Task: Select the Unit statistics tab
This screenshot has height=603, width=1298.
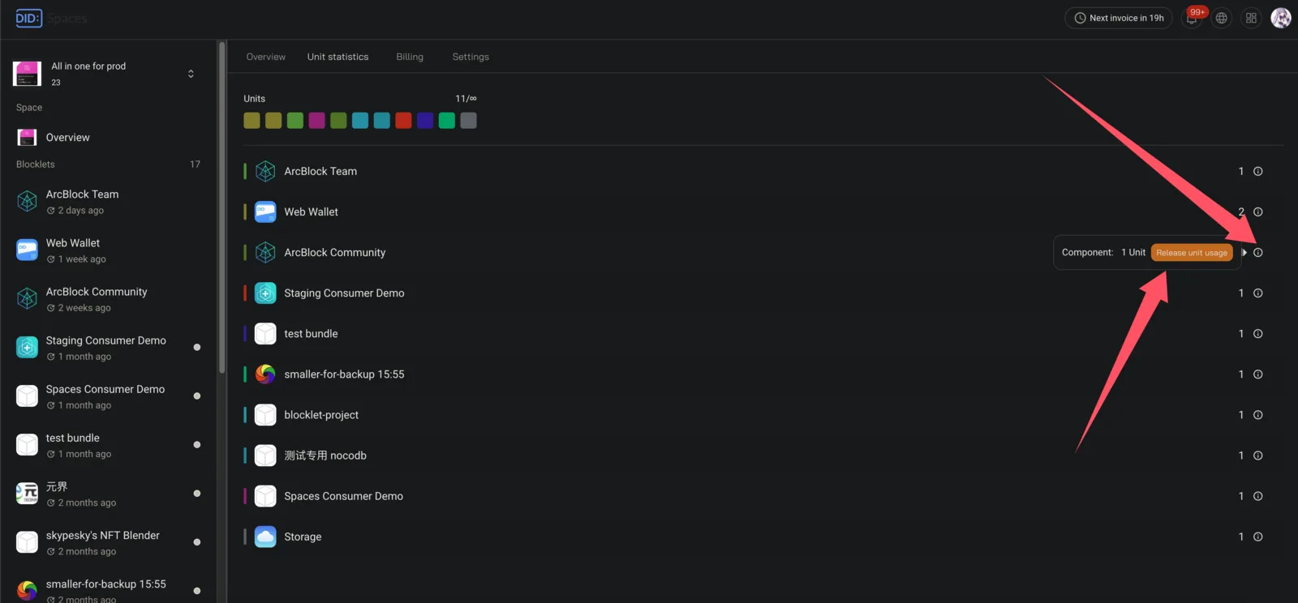Action: [337, 57]
